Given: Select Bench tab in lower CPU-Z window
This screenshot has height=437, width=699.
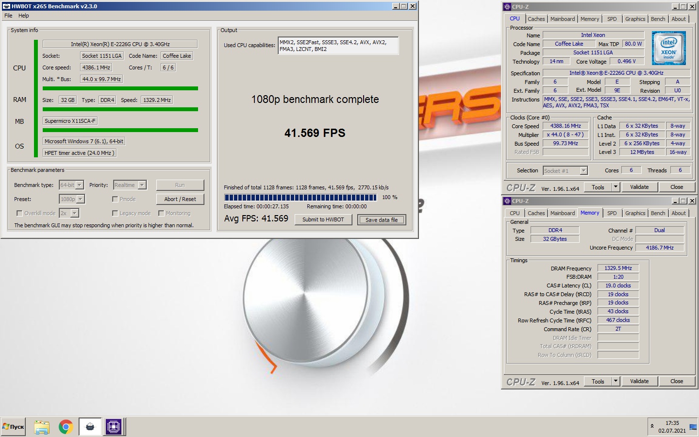Looking at the screenshot, I should [x=658, y=213].
